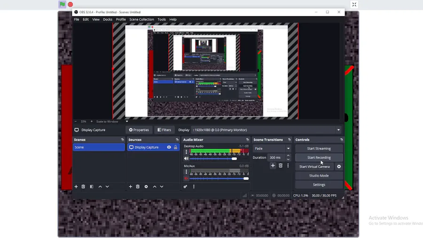This screenshot has width=423, height=238.
Task: Remove selected source trash icon
Action: coord(138,186)
